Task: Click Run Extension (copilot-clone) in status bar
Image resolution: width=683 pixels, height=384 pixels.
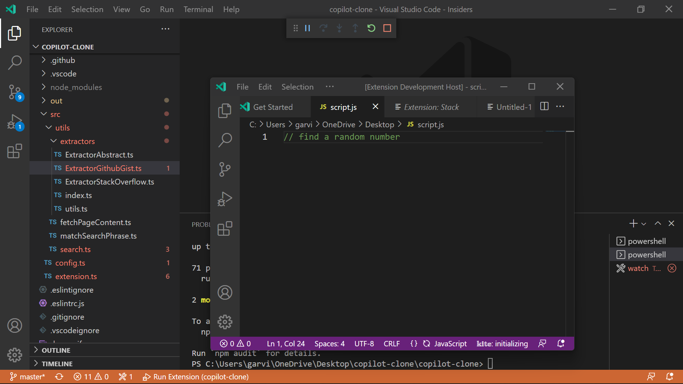Action: [195, 377]
